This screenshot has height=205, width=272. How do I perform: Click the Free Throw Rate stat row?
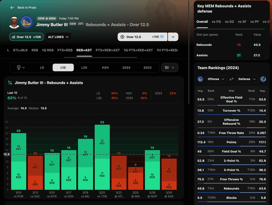tap(232, 133)
